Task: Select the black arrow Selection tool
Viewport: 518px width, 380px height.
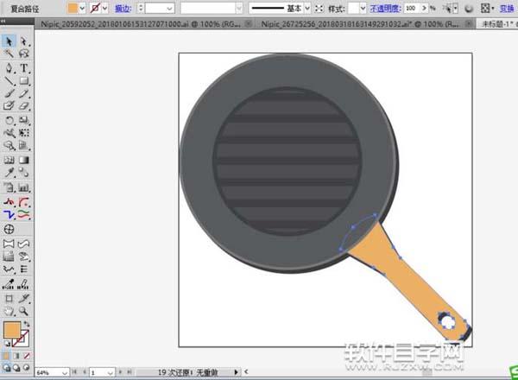Action: pos(9,41)
